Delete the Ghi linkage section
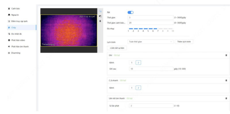Viewport: 230px width, 114px height. [226, 55]
